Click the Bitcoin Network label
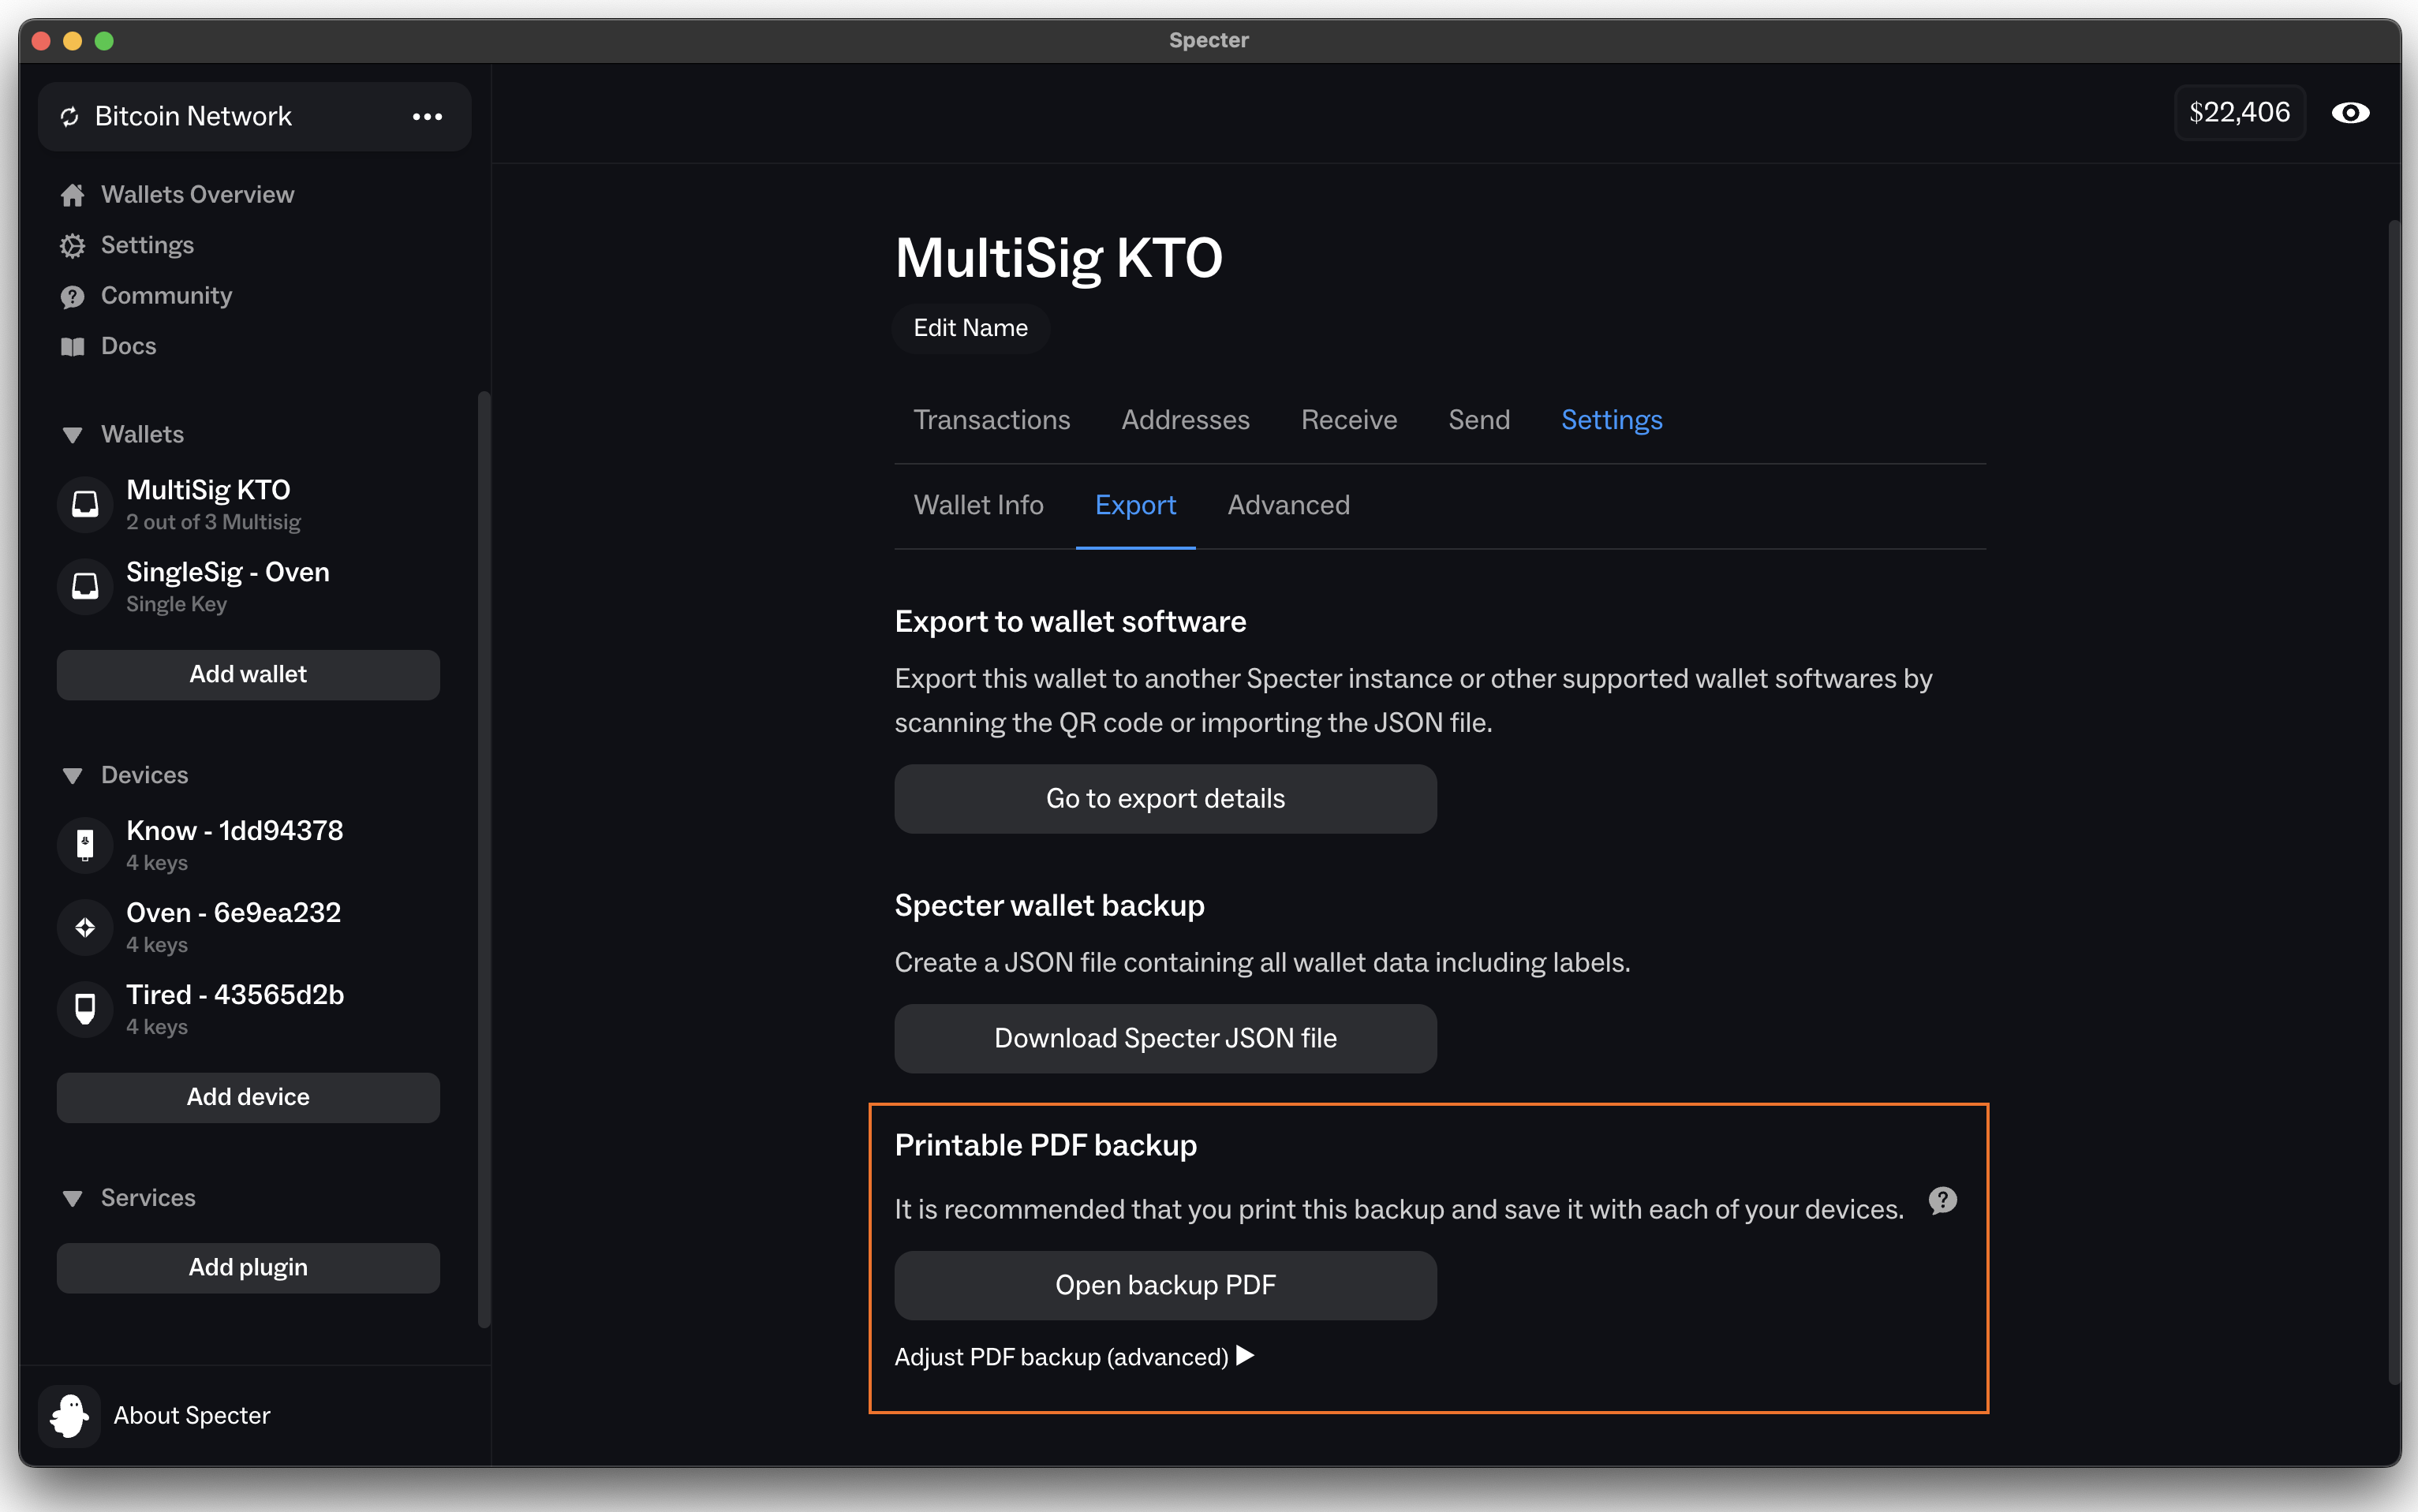The height and width of the screenshot is (1512, 2418). coord(193,117)
